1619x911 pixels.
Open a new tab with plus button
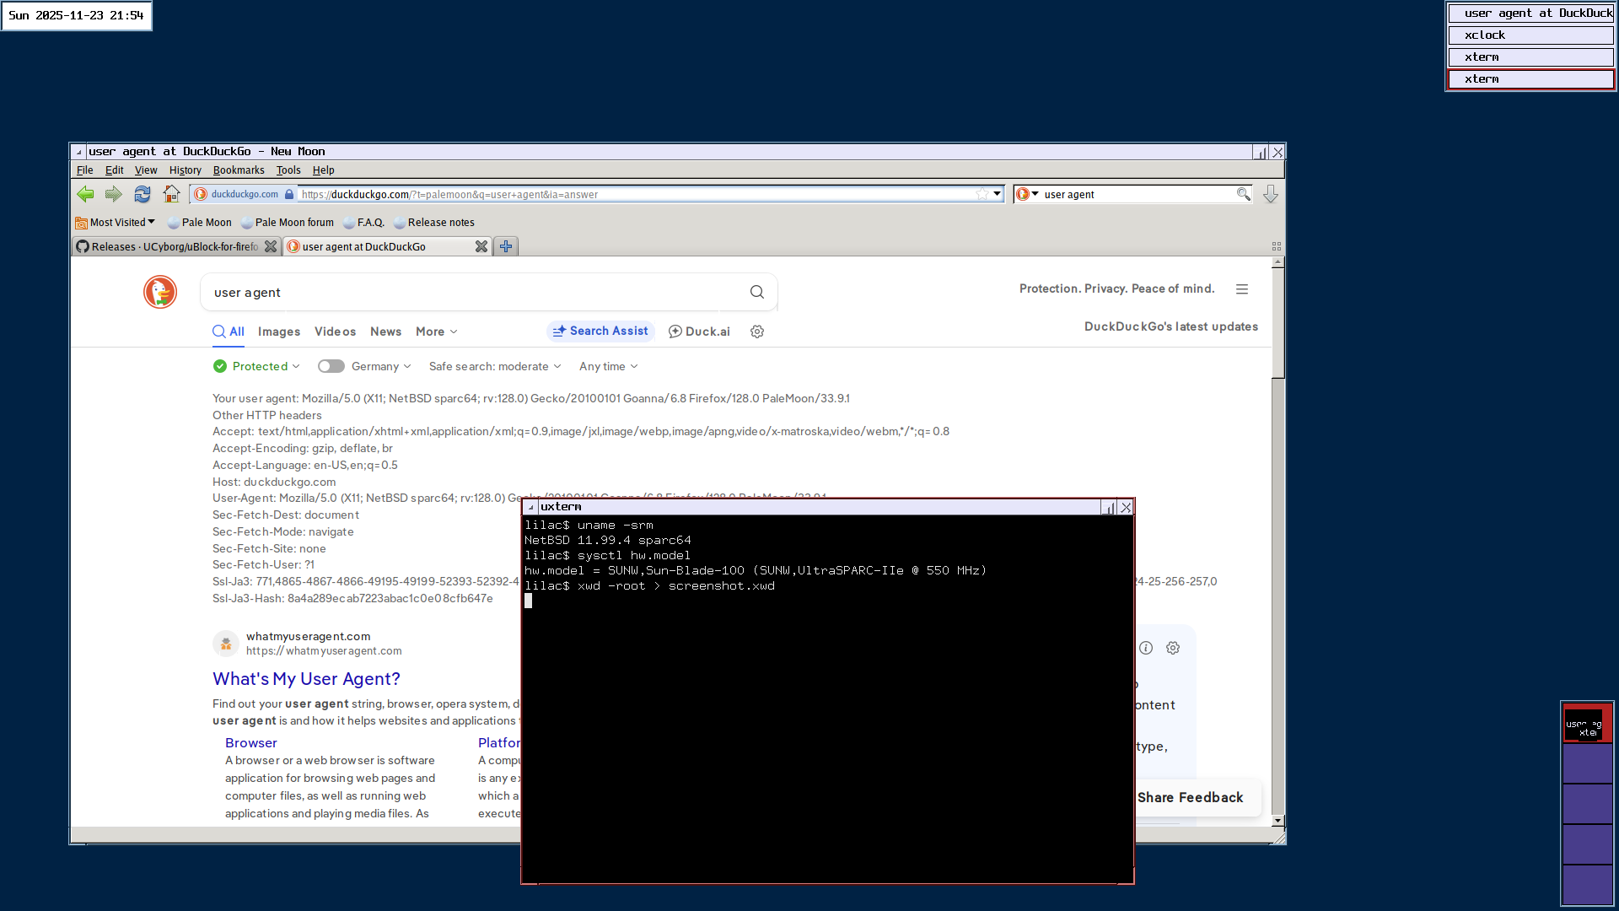pyautogui.click(x=506, y=246)
